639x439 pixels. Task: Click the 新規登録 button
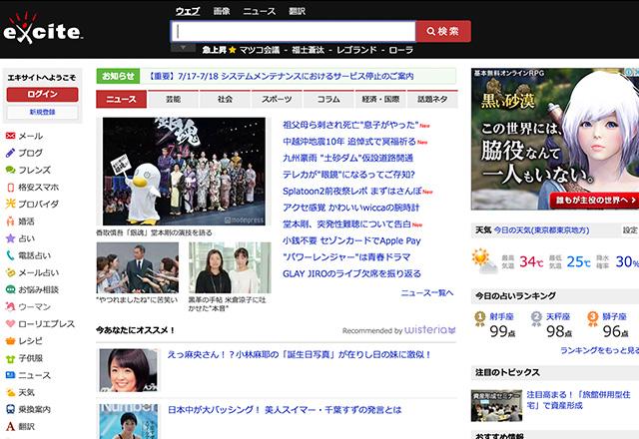tap(42, 112)
